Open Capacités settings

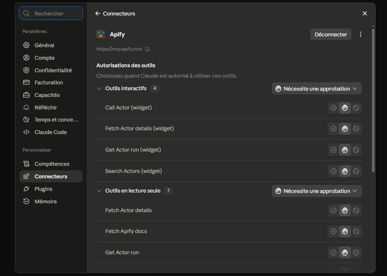[51, 95]
